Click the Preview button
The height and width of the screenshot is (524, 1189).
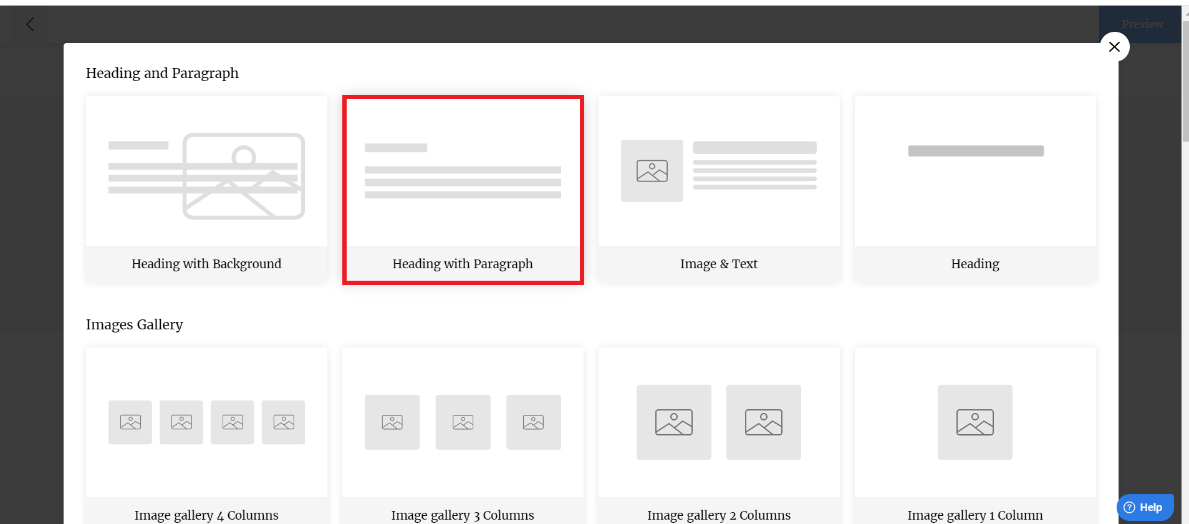(1142, 24)
